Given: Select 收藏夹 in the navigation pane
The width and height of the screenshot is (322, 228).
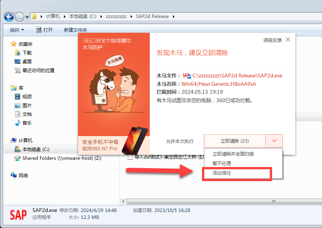Looking at the screenshot, I should [x=26, y=44].
